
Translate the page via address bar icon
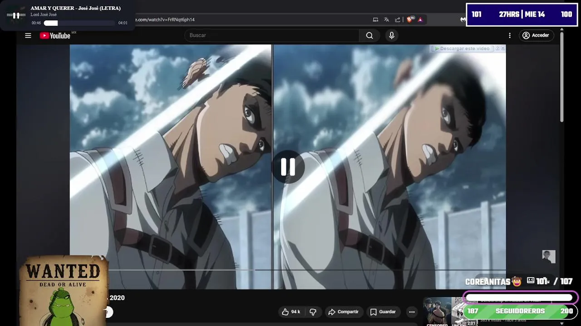click(x=386, y=19)
